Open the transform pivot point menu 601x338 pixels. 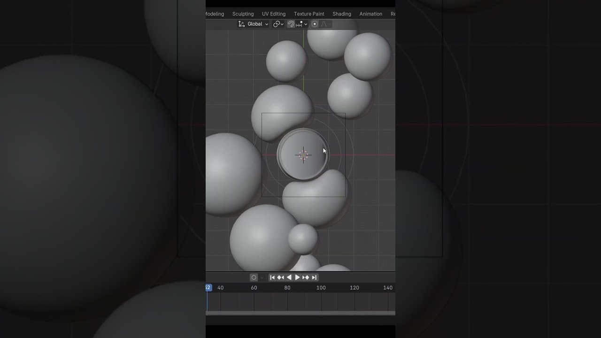tap(278, 24)
